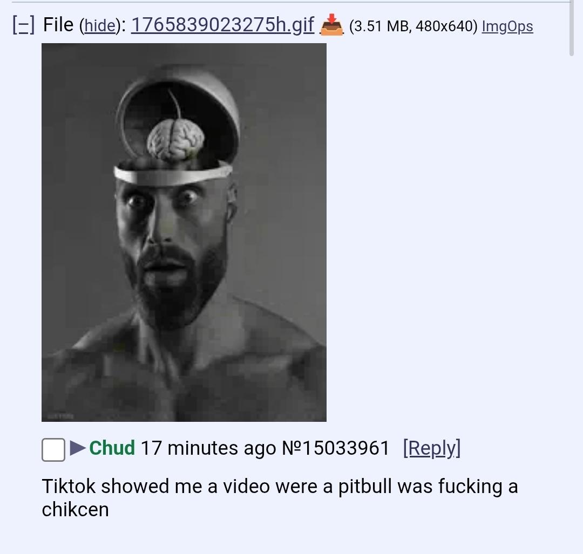Click the small watermark at GIF's bottom-left corner

pyautogui.click(x=61, y=416)
